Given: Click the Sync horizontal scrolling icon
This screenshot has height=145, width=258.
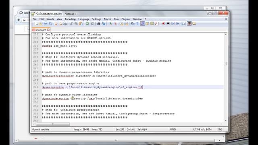Looking at the screenshot, I should coord(126,24).
